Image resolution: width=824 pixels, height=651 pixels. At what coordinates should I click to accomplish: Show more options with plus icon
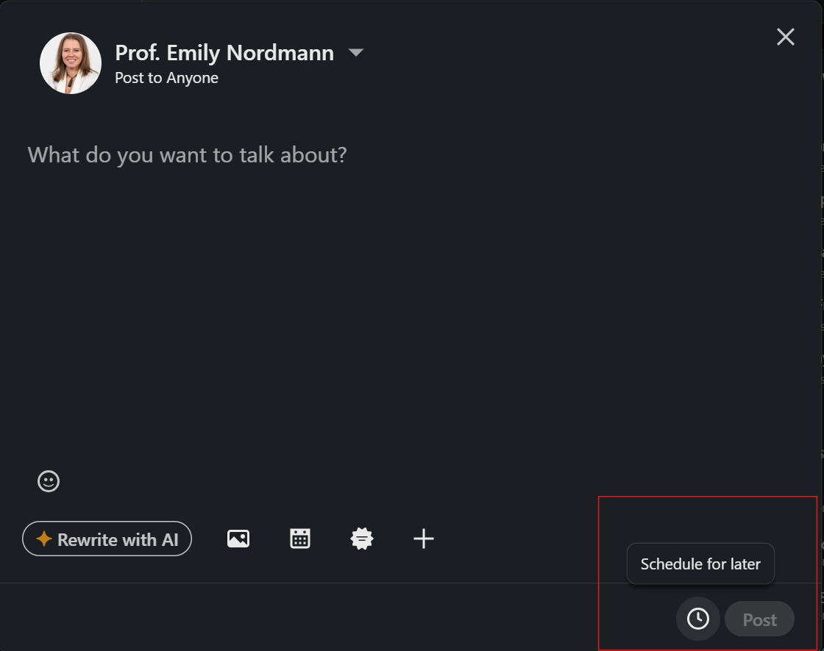(424, 539)
